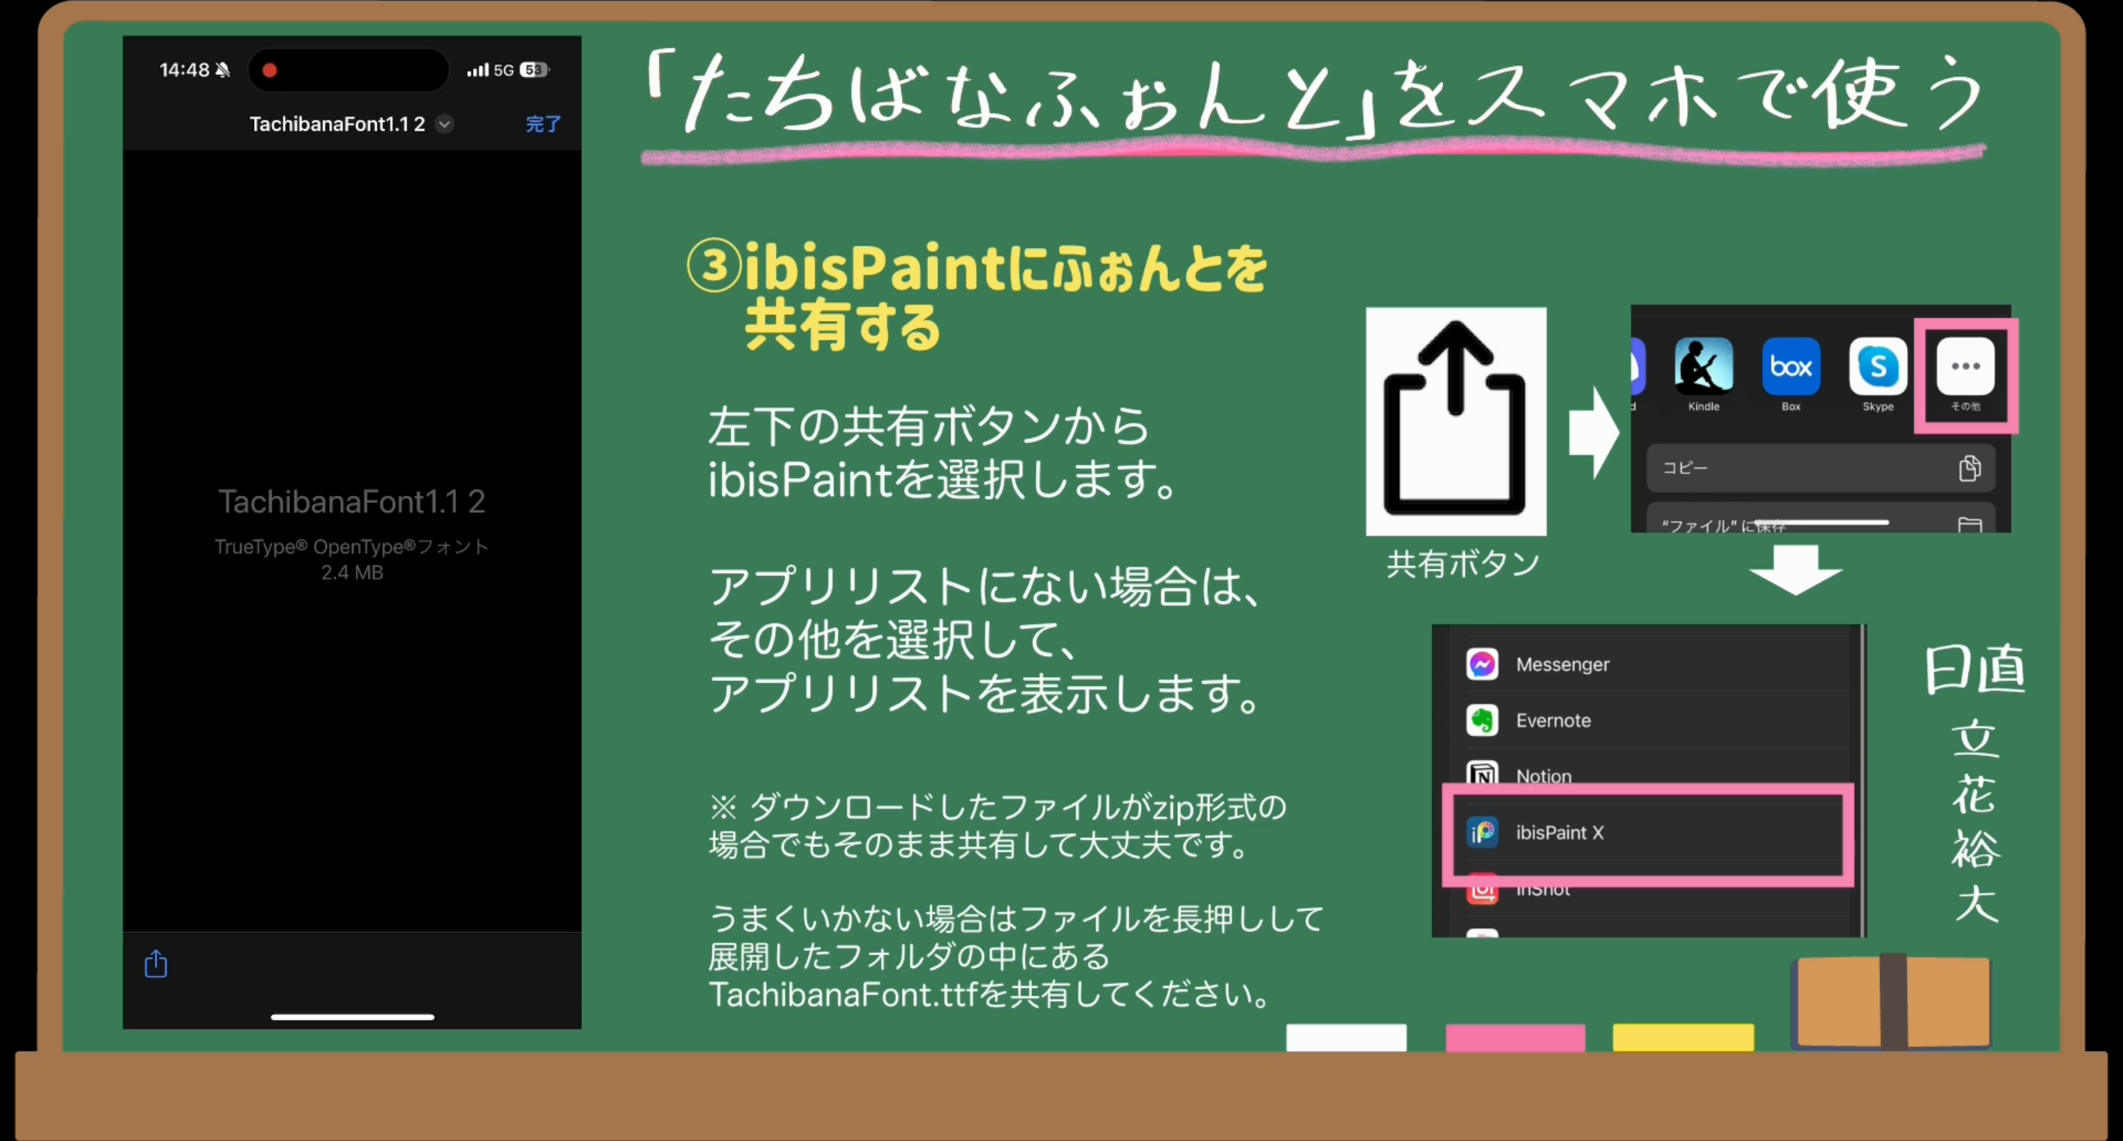Tap the Messenger icon in the list

tap(1482, 665)
